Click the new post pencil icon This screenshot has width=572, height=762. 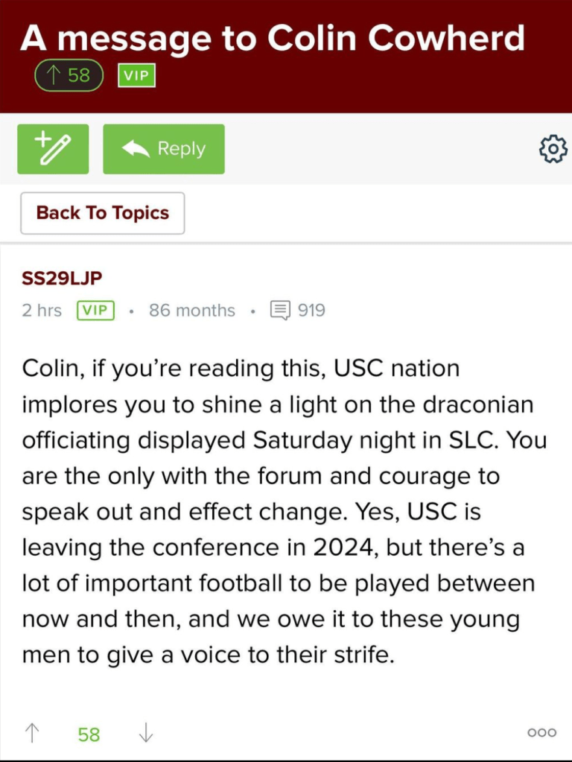(53, 149)
